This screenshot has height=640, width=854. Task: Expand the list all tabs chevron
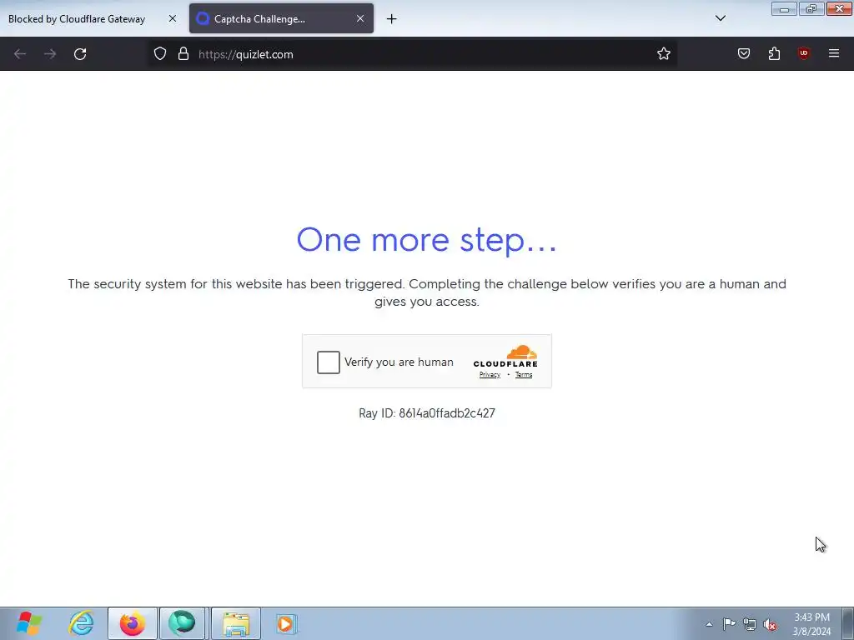[720, 18]
